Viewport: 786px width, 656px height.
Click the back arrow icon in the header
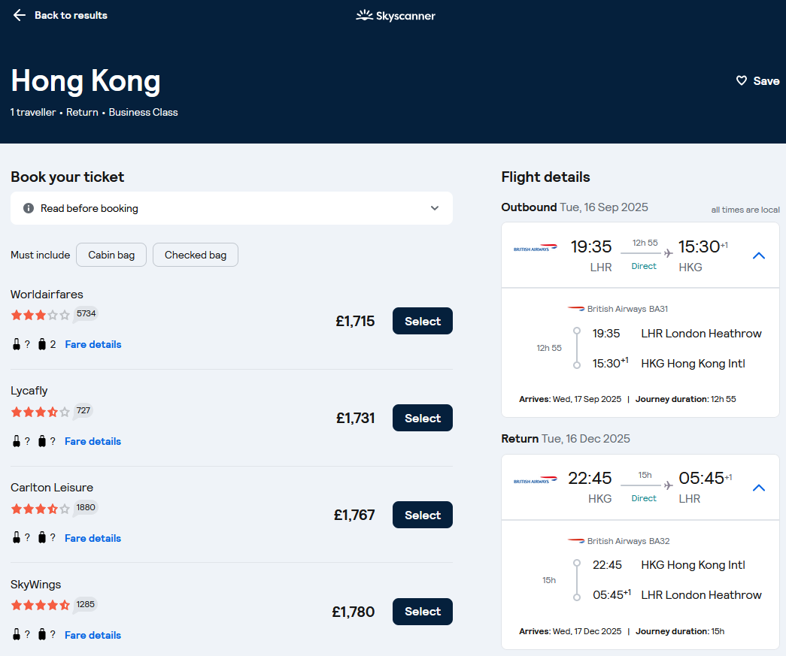tap(19, 14)
